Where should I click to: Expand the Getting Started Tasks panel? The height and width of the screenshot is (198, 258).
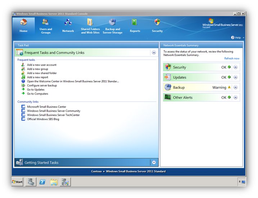(x=154, y=162)
